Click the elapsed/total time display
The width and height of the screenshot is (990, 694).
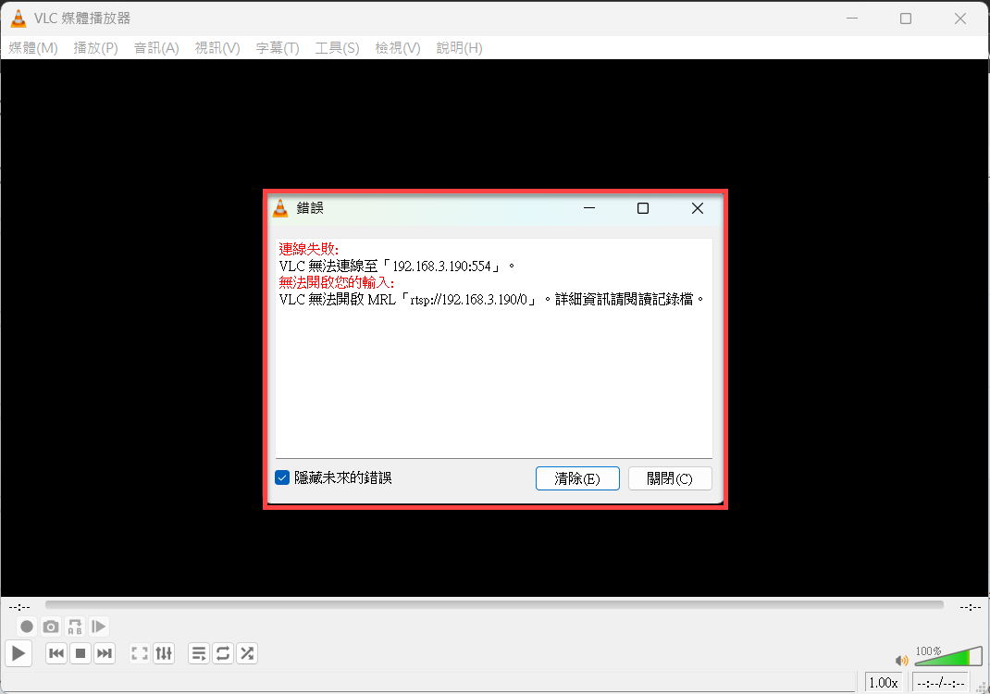[x=940, y=683]
